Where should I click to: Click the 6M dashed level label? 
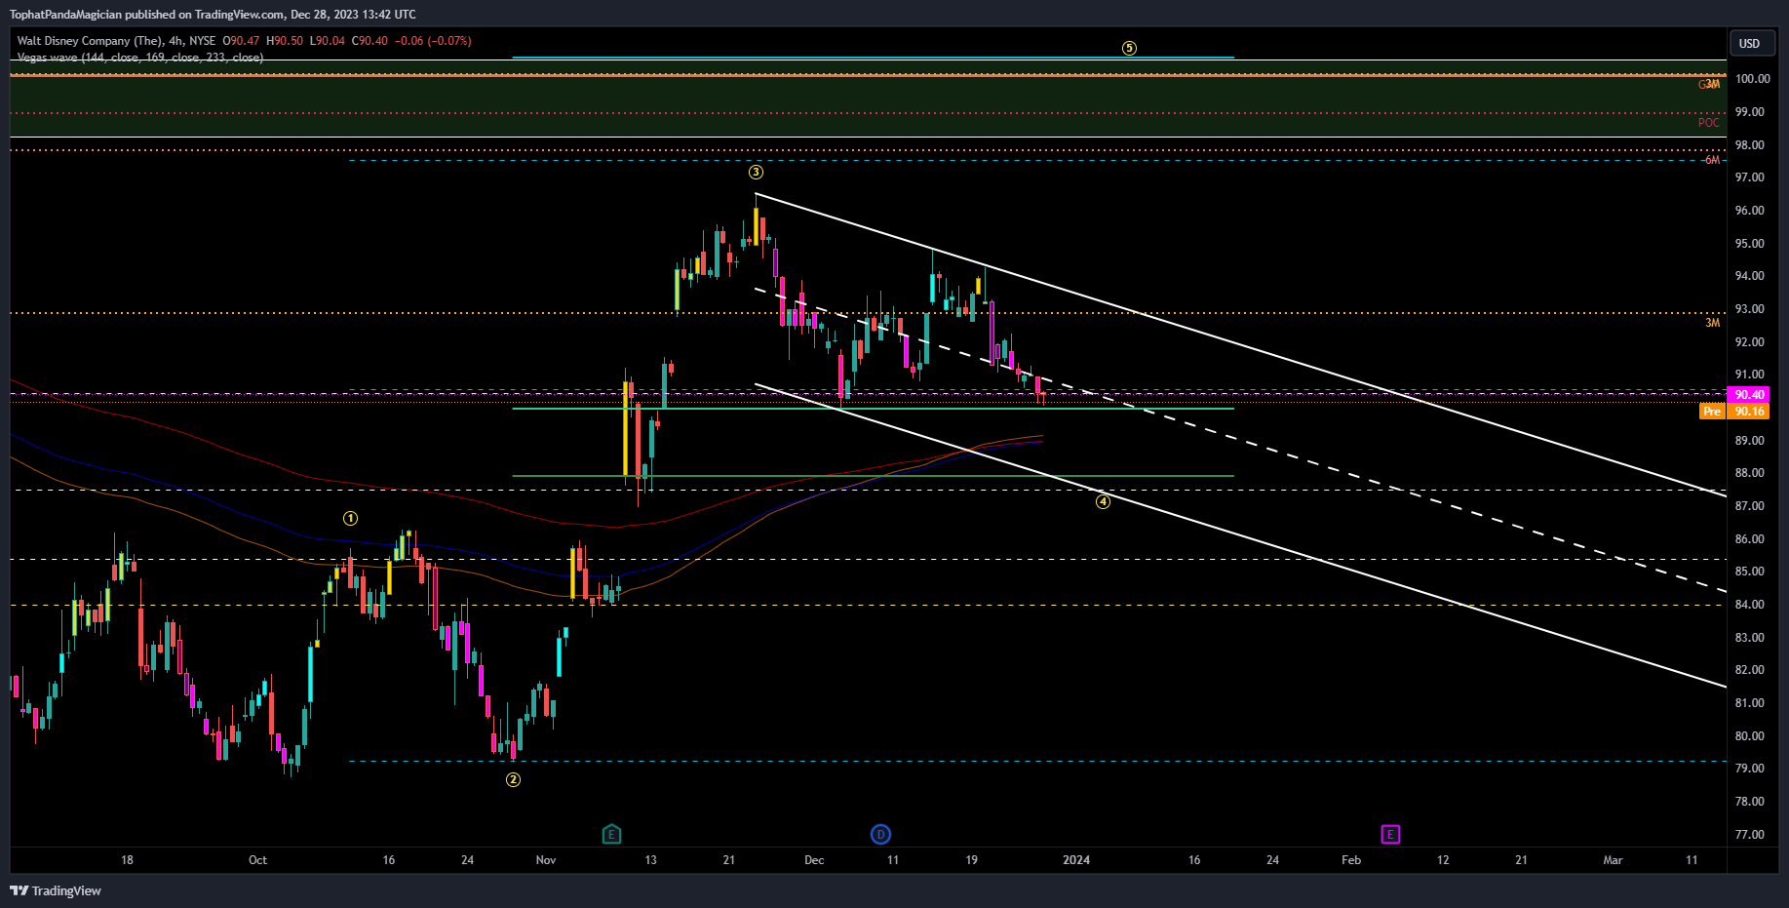click(1712, 160)
